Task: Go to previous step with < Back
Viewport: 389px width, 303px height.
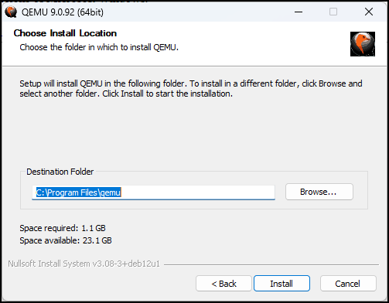Action: pos(224,284)
